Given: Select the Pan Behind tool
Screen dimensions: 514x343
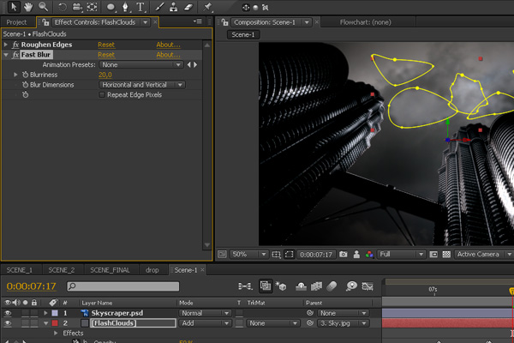Looking at the screenshot, I should pos(93,7).
